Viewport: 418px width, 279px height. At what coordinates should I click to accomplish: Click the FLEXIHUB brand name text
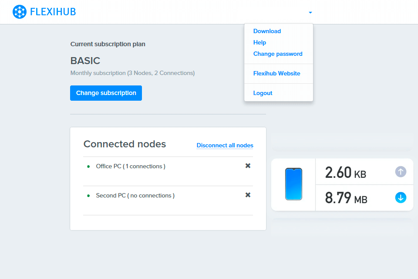(x=53, y=12)
